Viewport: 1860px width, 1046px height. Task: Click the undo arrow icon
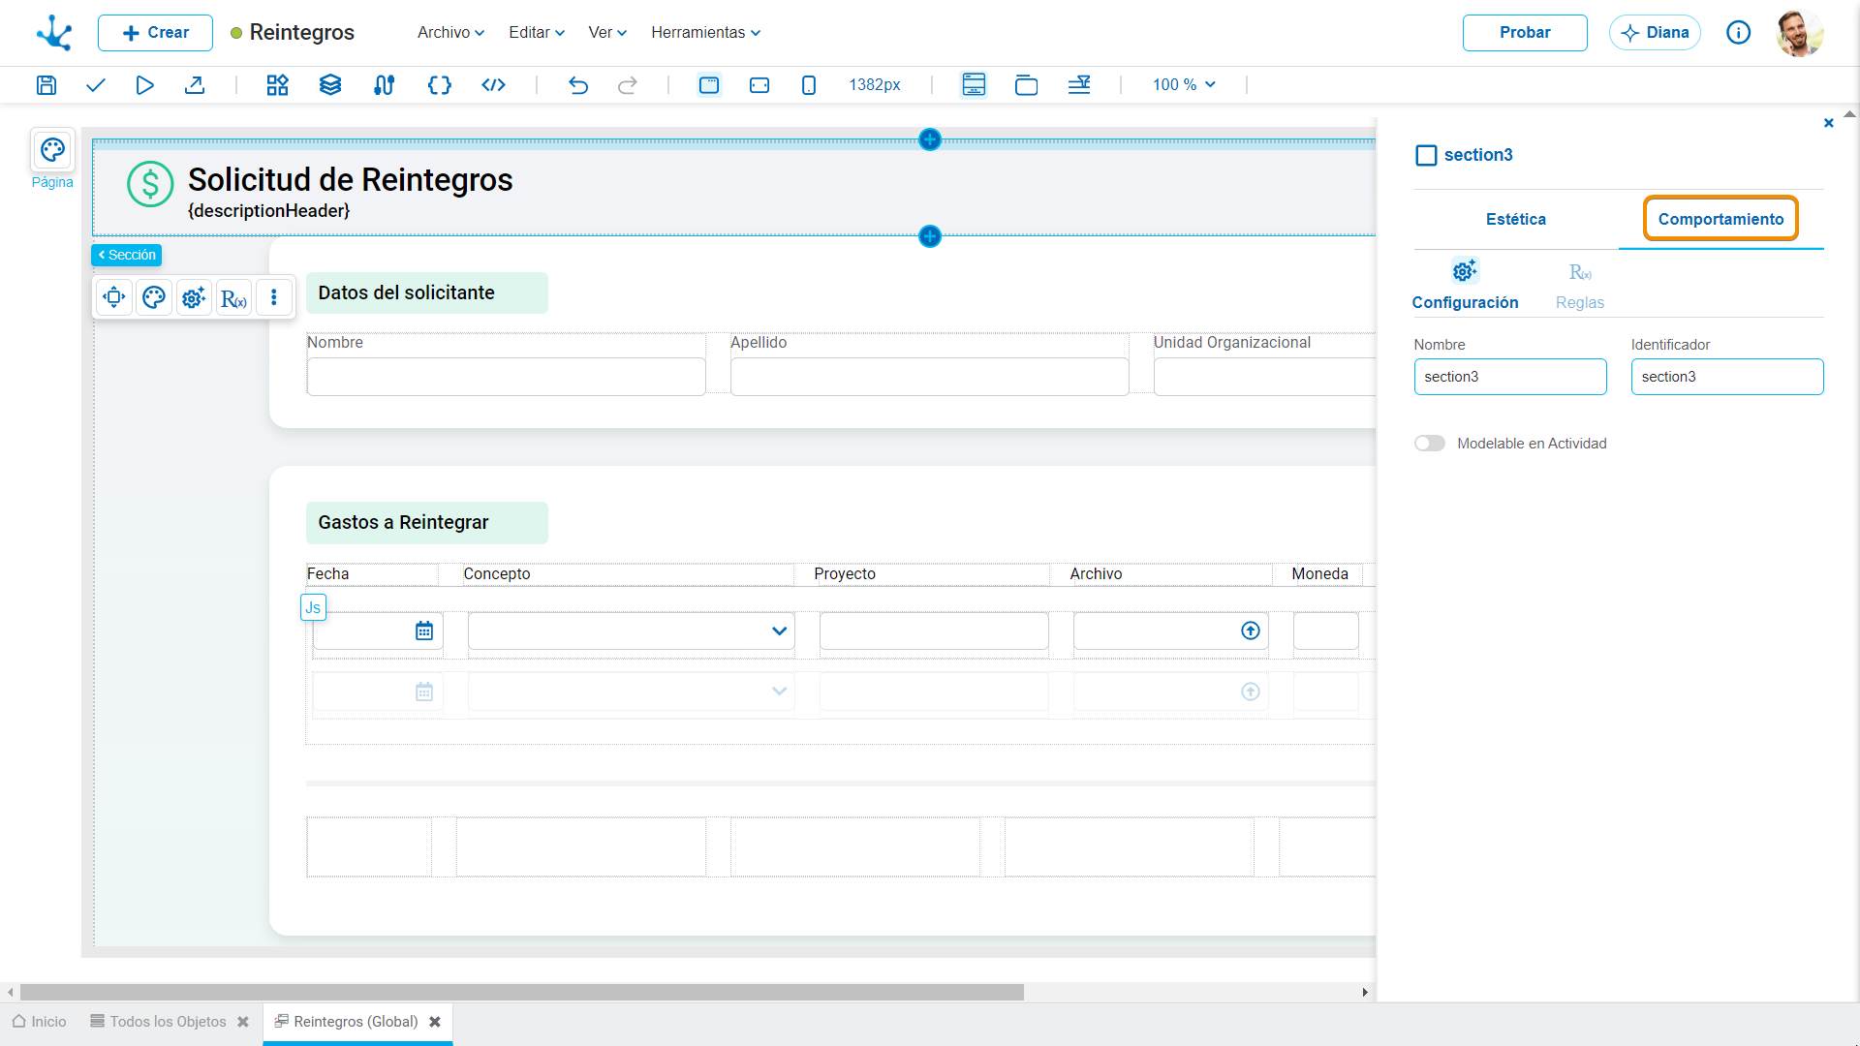click(x=578, y=85)
